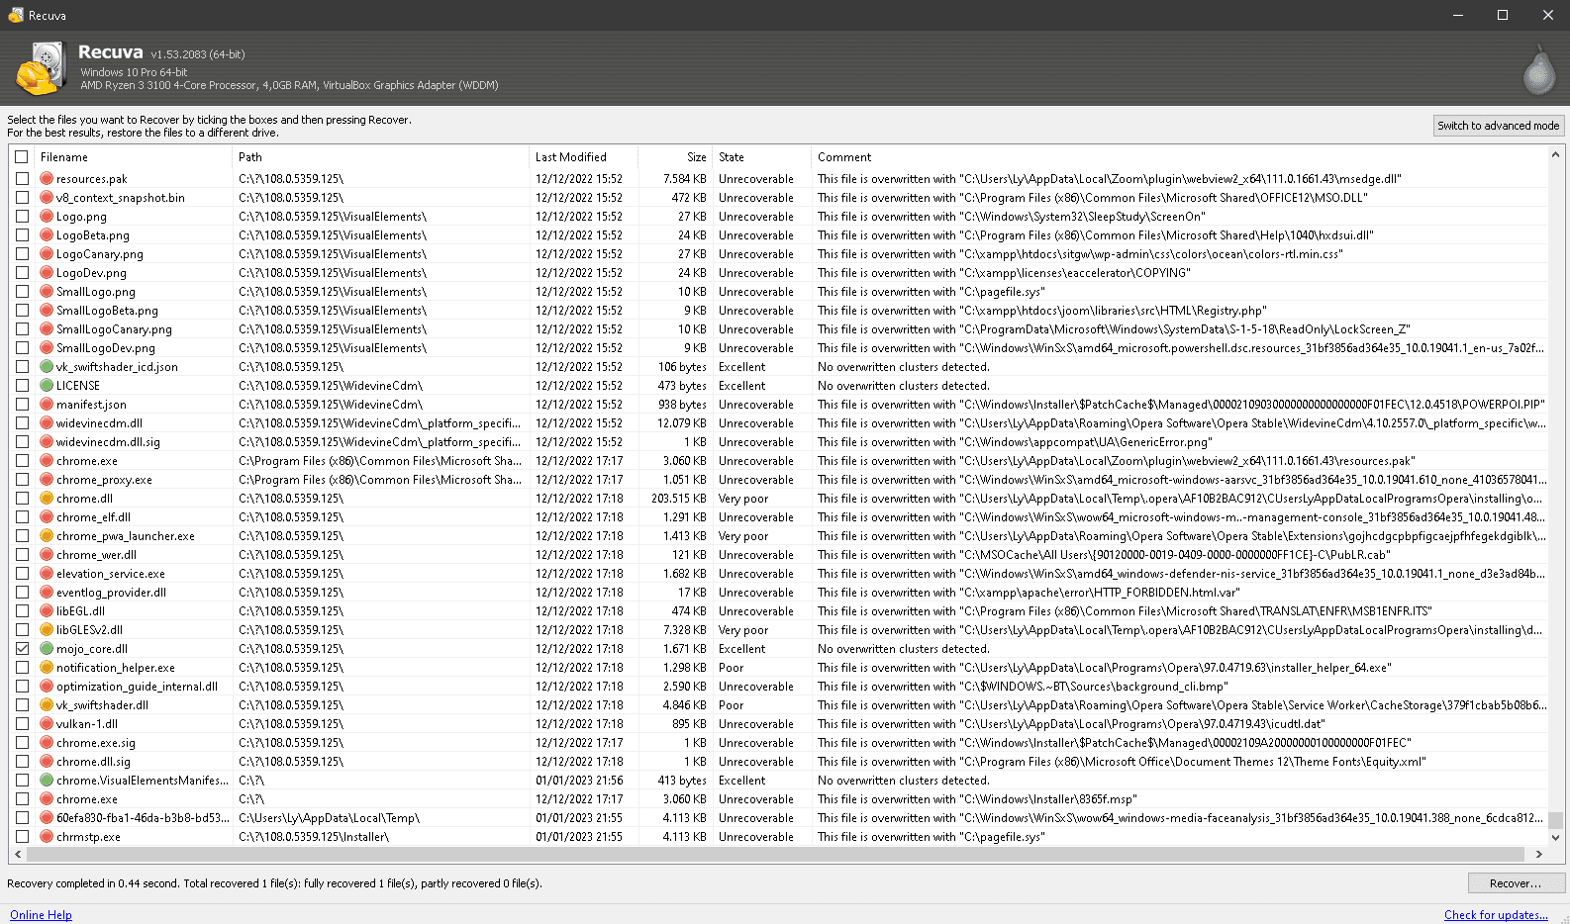Tick the checkbox for chrmstp.exe
Image resolution: width=1570 pixels, height=924 pixels.
[x=22, y=837]
